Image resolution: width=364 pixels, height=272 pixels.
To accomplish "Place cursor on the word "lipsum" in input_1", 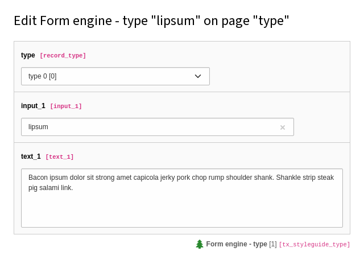I will point(38,127).
